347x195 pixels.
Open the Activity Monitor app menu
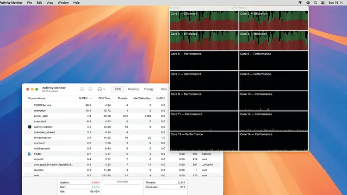pos(11,3)
